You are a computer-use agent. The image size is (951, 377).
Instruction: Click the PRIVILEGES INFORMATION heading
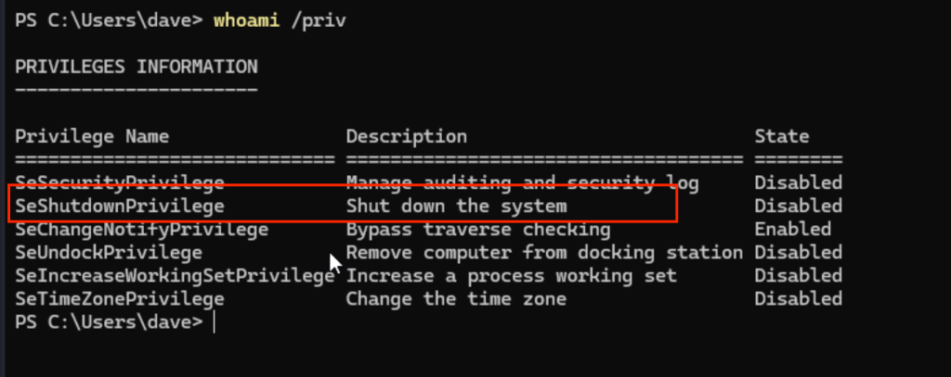pyautogui.click(x=136, y=67)
